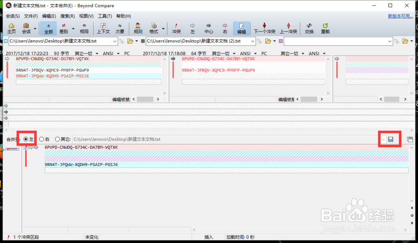Open the 帮助(H) menu

point(123,16)
